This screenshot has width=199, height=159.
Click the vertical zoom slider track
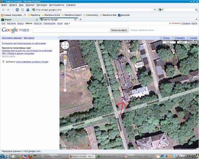pyautogui.click(x=65, y=76)
